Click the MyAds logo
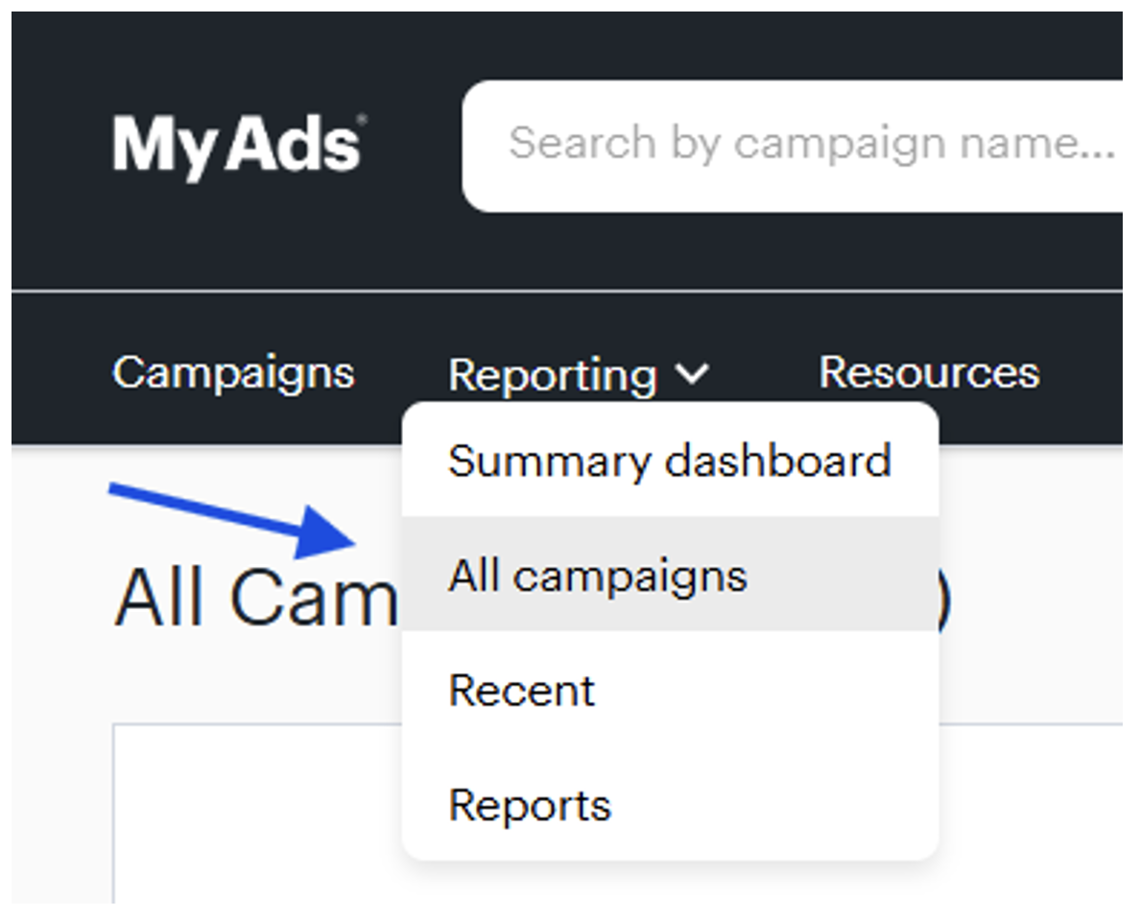 235,146
